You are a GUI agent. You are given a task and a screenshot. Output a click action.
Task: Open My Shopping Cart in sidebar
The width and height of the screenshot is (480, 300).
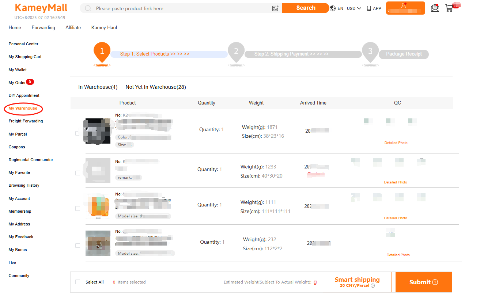point(25,57)
